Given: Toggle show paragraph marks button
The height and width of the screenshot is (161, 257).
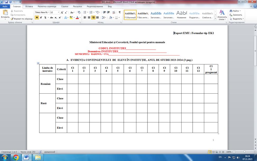Looking at the screenshot, I should pyautogui.click(x=120, y=12).
